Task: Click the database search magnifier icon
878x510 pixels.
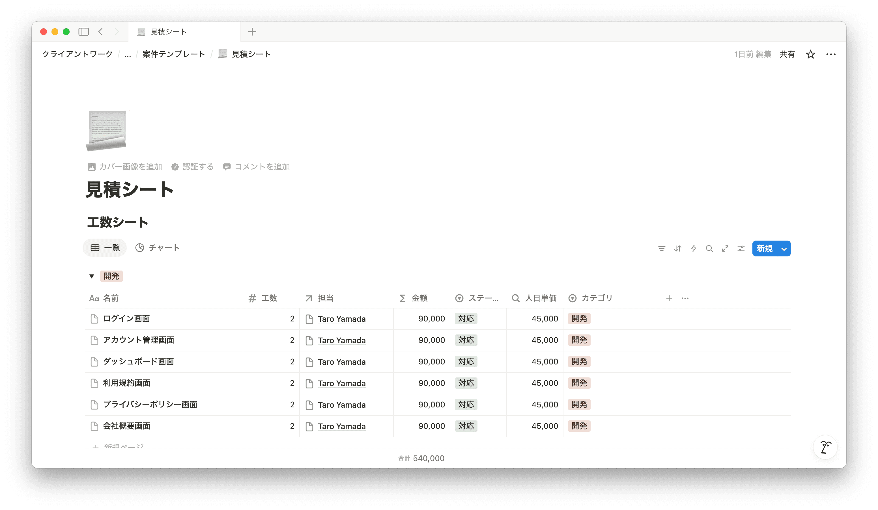Action: (709, 248)
